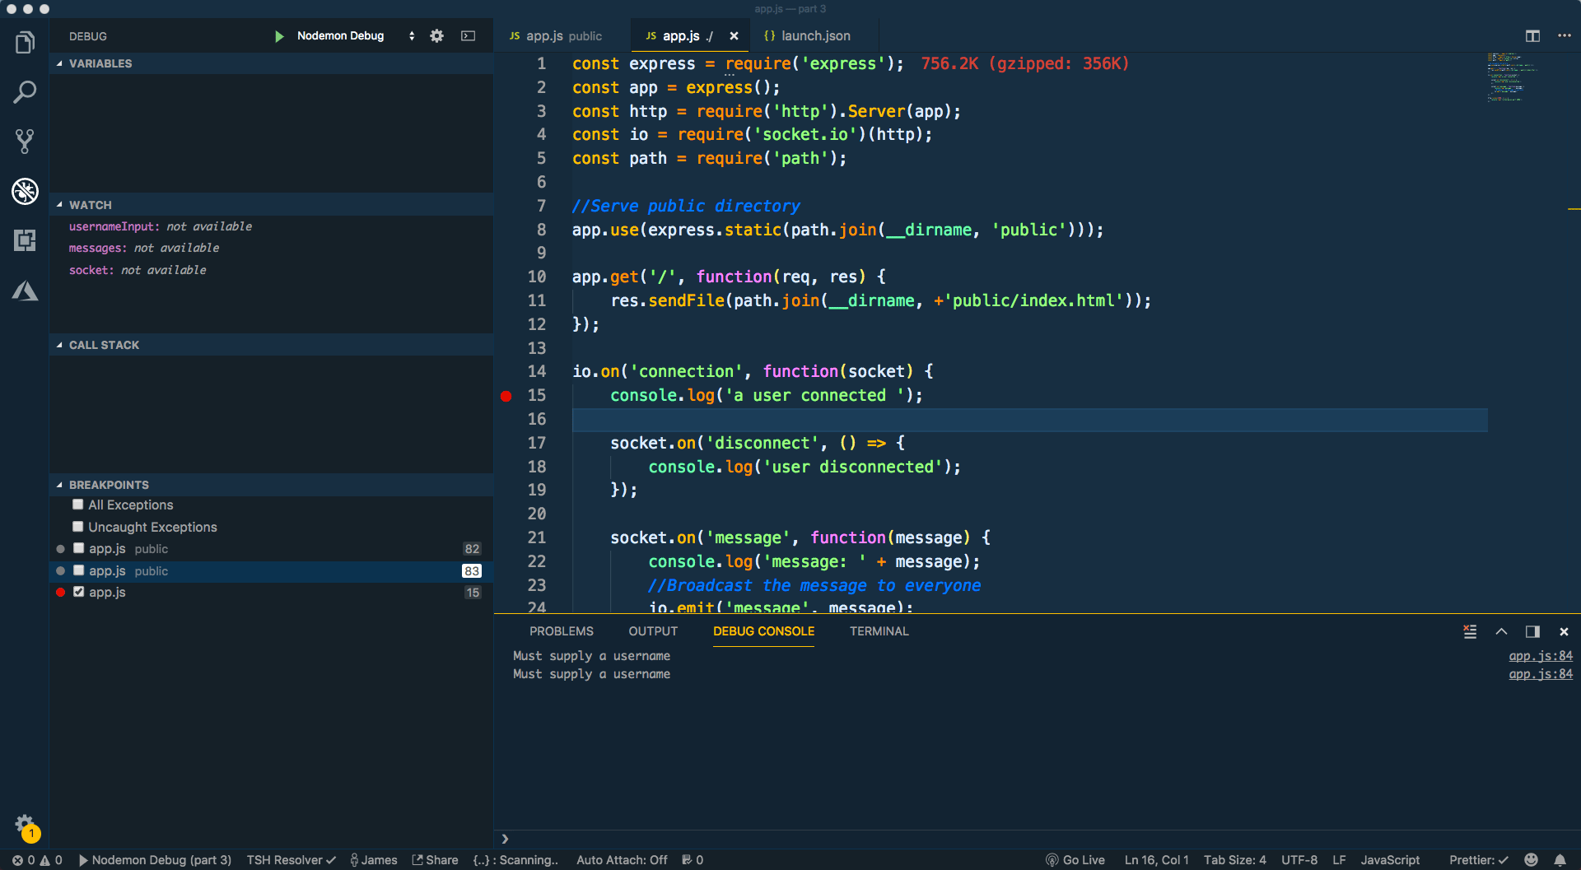Click the red breakpoint dot on line 15
This screenshot has height=870, width=1581.
[505, 396]
